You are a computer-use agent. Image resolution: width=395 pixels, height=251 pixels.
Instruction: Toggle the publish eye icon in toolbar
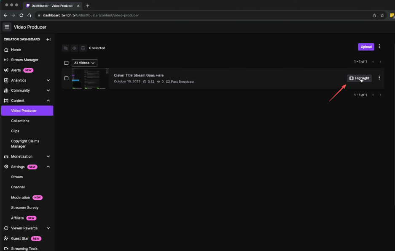pos(74,48)
